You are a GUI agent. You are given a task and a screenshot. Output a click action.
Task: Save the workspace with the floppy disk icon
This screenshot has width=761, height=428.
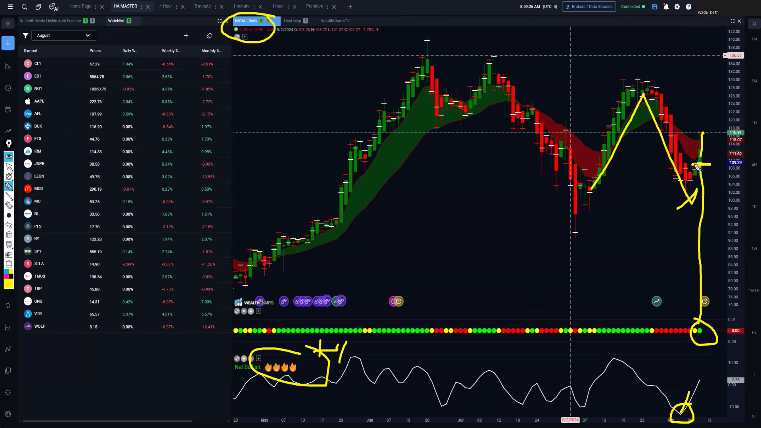tap(655, 7)
